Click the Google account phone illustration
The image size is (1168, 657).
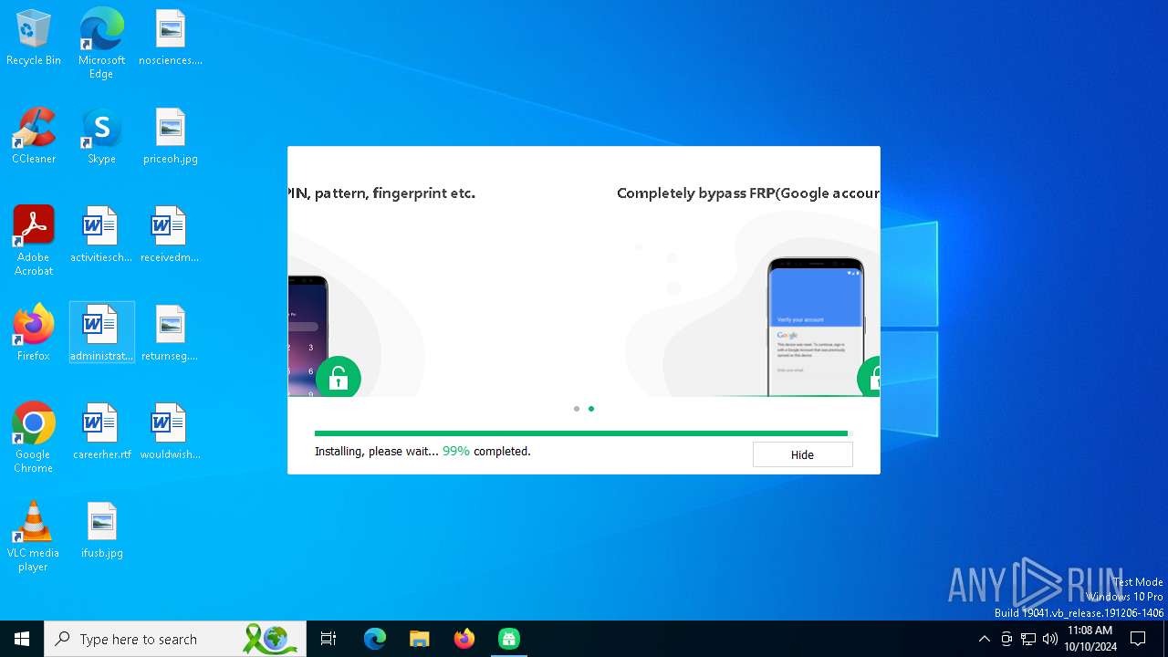click(x=815, y=327)
